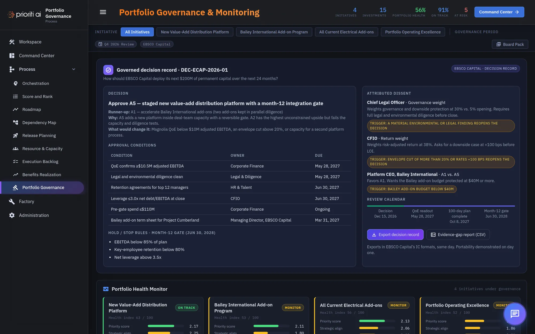Click the Workspace tools icon

click(x=12, y=42)
